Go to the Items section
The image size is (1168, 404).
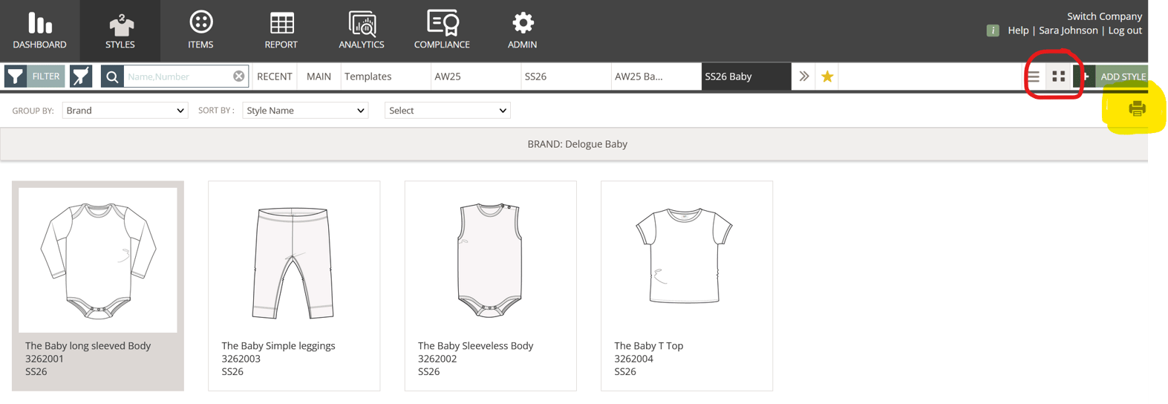200,30
